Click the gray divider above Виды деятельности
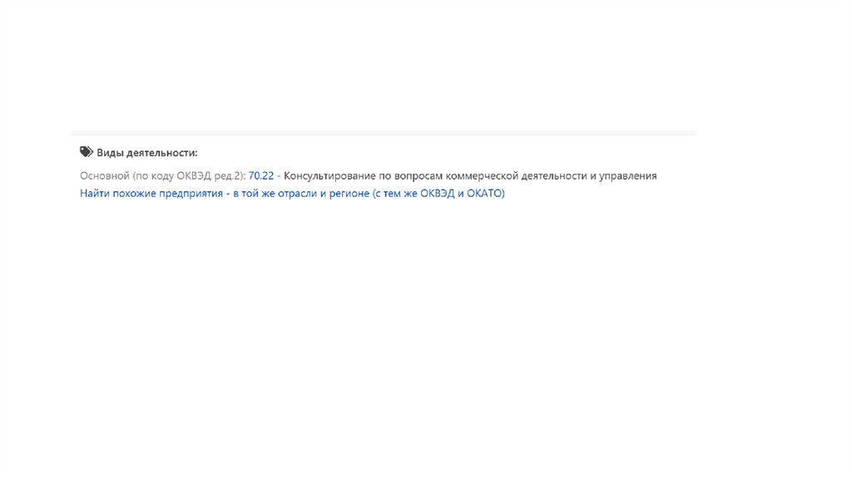 (384, 132)
